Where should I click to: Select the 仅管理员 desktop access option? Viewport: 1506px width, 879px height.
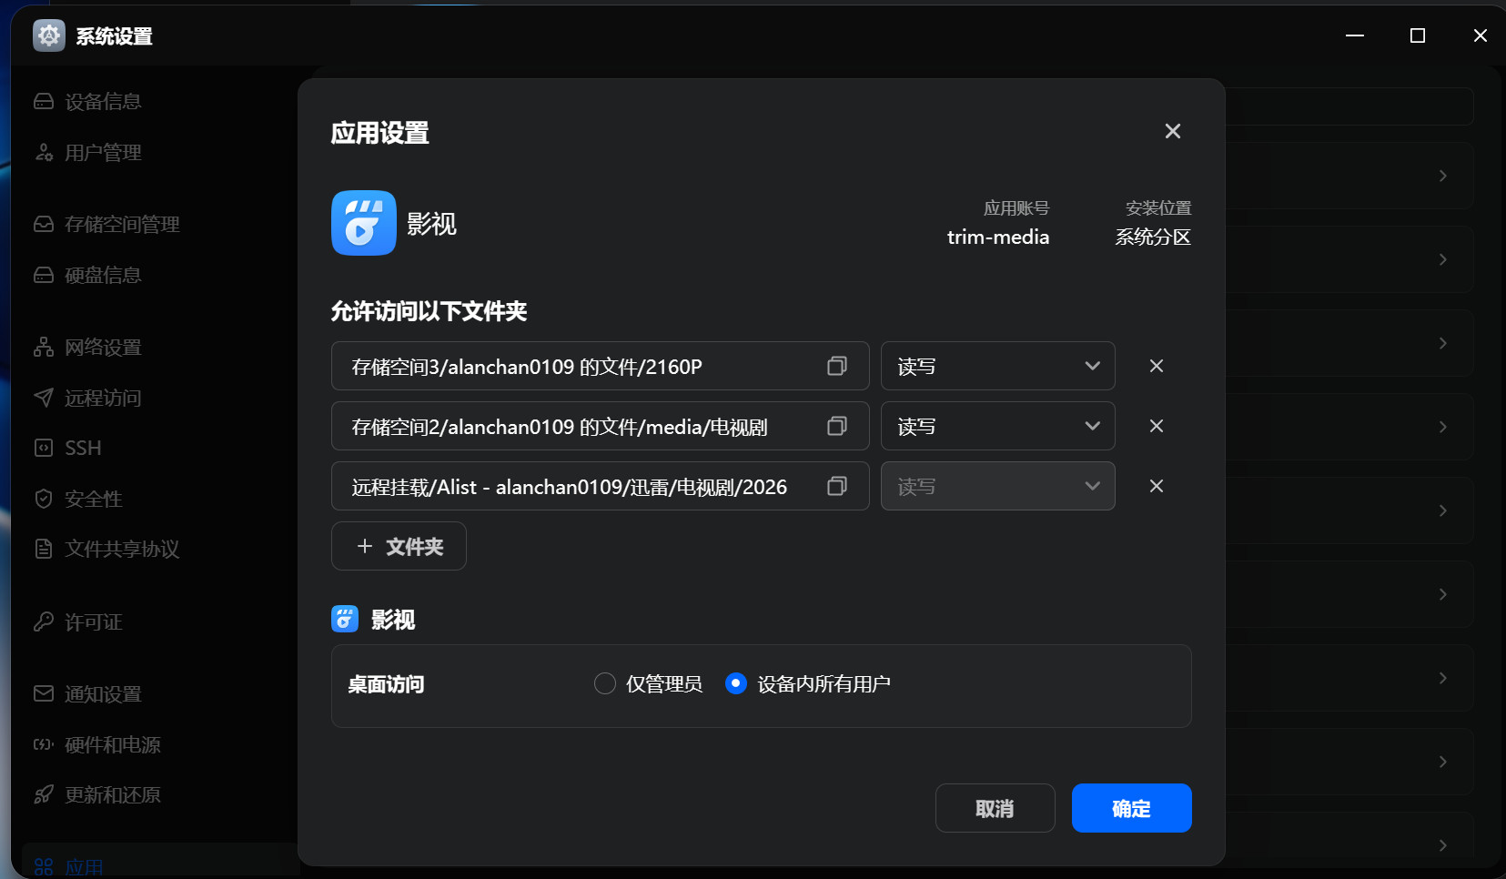(604, 683)
